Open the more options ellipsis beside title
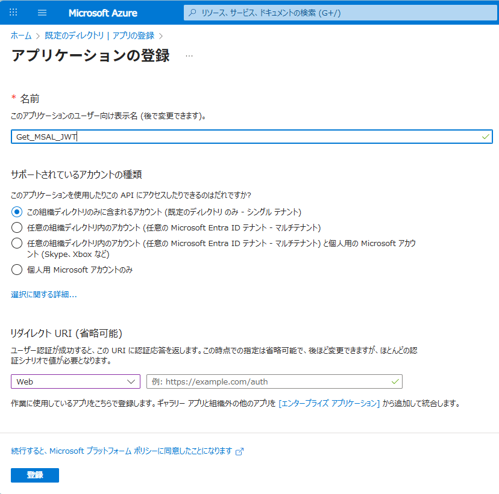499x494 pixels. 189,56
